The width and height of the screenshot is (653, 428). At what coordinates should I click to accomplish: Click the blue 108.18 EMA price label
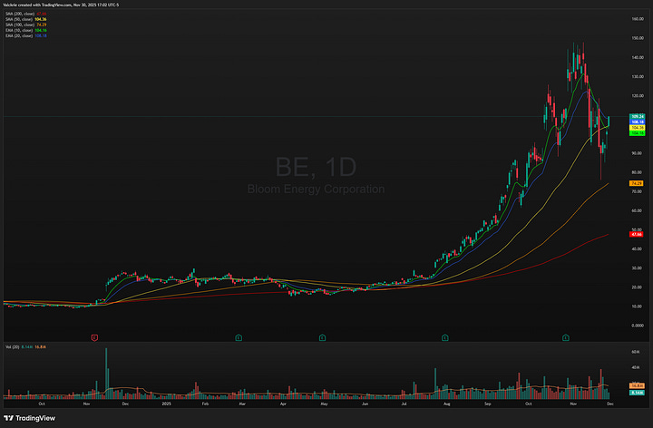point(638,122)
